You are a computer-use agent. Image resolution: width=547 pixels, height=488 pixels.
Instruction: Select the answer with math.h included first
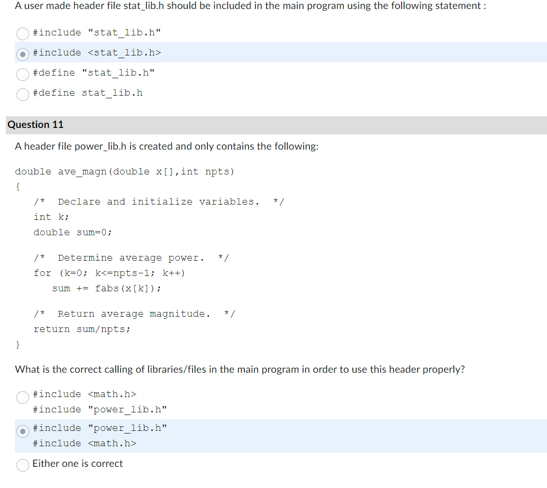point(22,397)
